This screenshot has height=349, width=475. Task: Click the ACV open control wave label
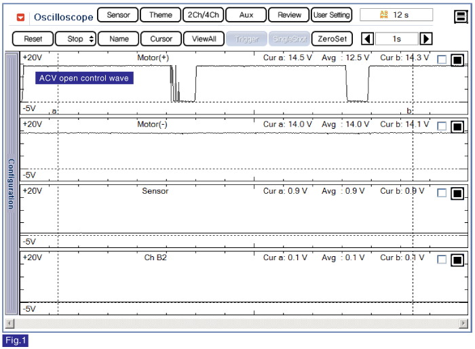84,78
